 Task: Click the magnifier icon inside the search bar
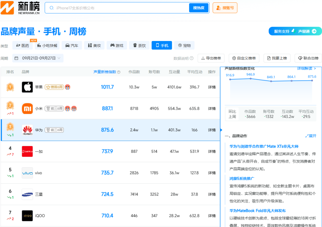pos(51,7)
